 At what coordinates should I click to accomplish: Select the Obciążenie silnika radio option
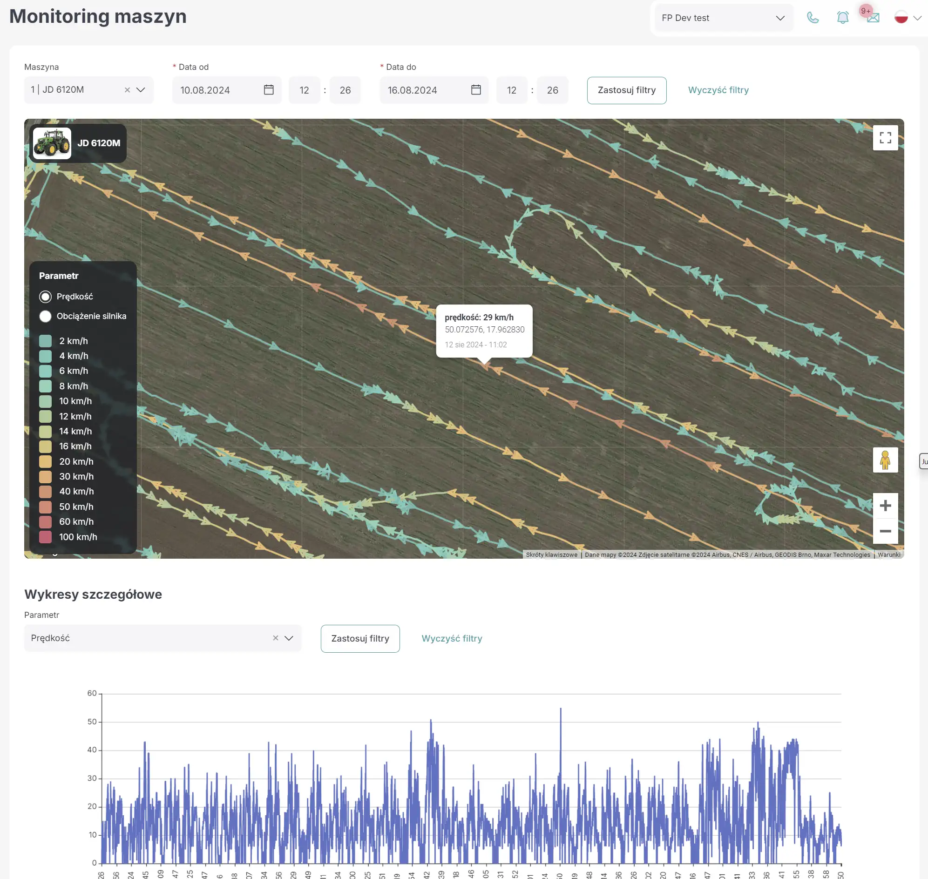46,316
